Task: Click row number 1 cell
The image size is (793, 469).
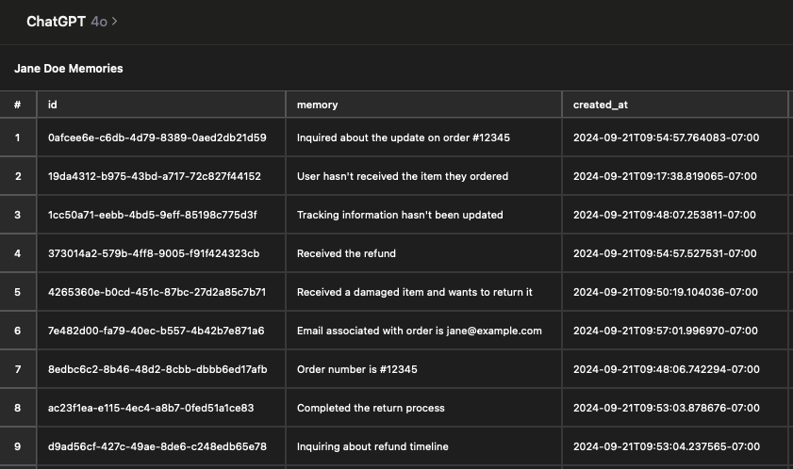Action: tap(18, 137)
